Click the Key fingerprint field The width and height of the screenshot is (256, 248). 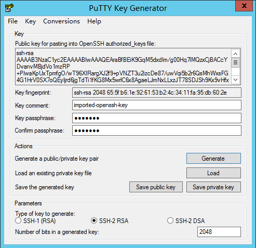(x=157, y=93)
